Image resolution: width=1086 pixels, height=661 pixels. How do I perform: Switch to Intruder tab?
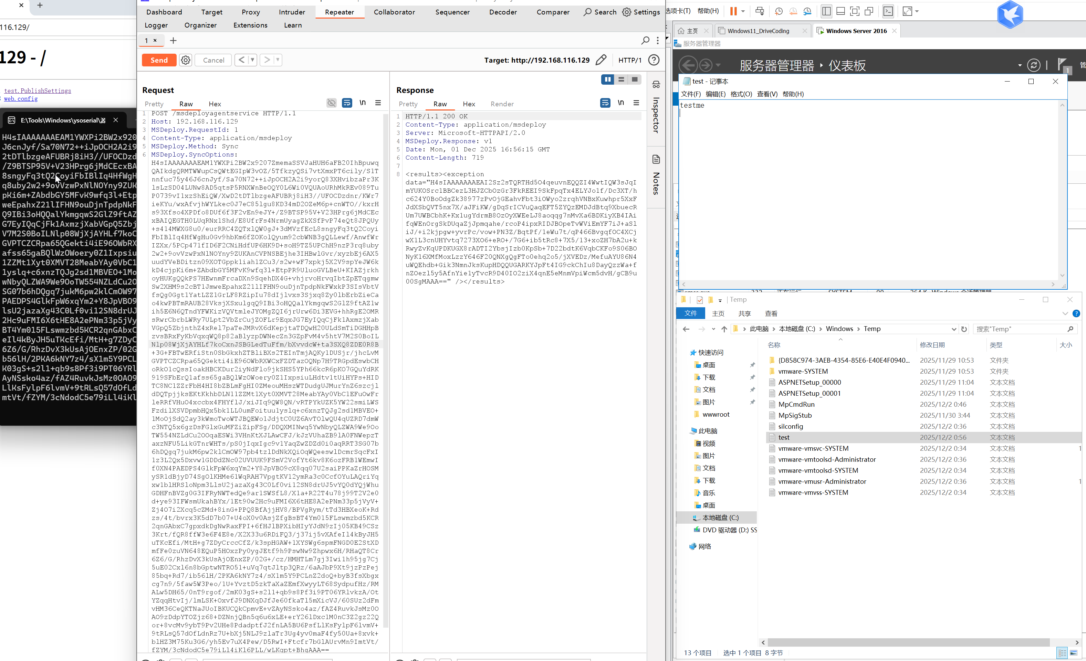(292, 12)
